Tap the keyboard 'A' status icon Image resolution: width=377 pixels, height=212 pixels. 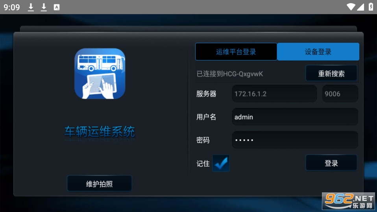(57, 7)
